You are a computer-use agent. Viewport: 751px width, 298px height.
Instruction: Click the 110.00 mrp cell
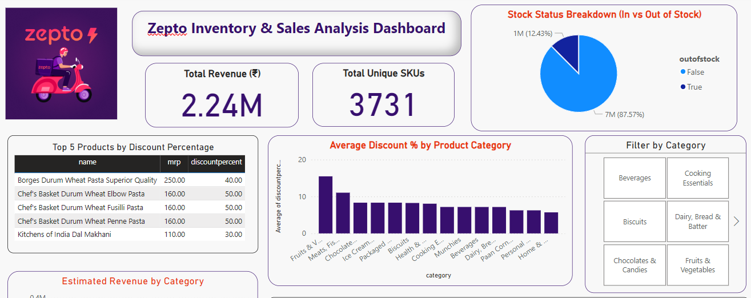pyautogui.click(x=174, y=235)
